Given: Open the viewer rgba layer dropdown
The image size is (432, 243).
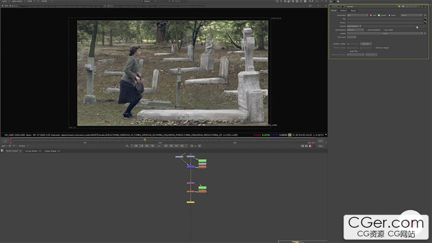Looking at the screenshot, I should coord(5,1).
